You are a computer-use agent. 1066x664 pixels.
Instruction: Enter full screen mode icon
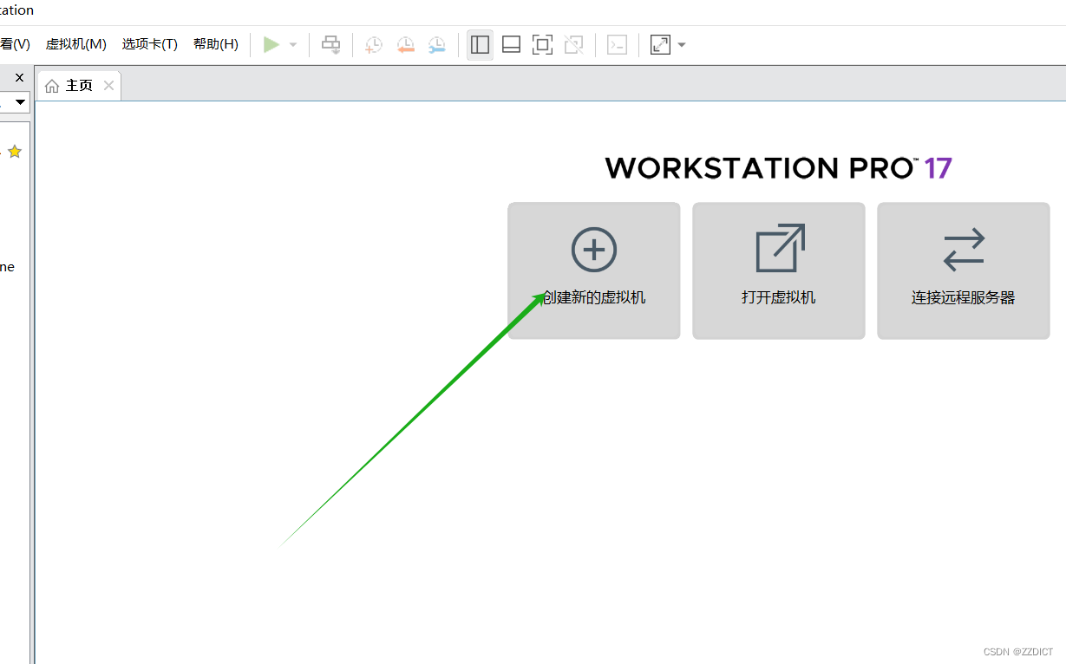[542, 44]
